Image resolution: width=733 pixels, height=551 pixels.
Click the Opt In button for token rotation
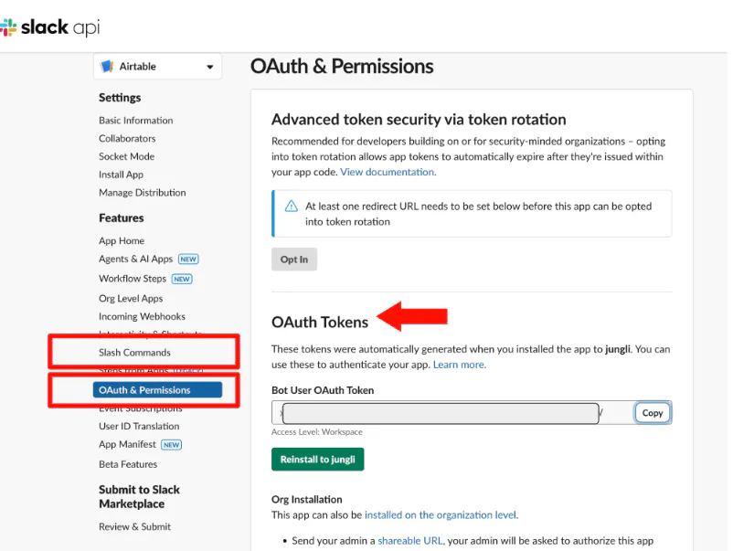294,260
